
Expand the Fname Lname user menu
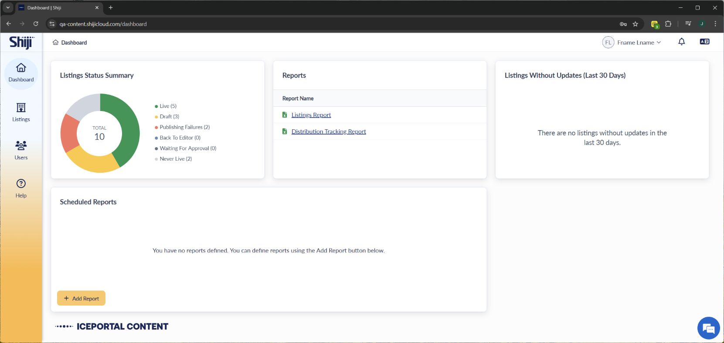(x=632, y=42)
